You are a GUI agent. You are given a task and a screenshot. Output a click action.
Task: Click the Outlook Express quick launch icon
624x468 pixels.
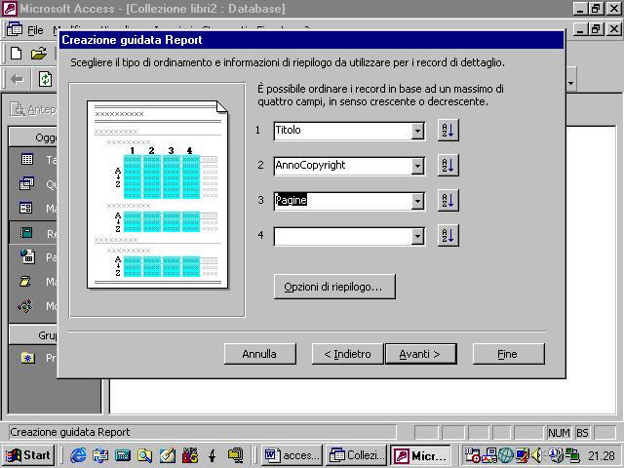tap(100, 455)
